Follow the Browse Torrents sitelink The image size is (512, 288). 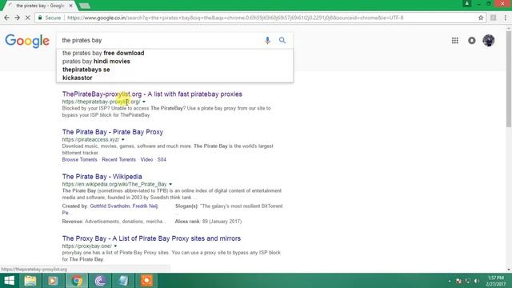click(80, 160)
